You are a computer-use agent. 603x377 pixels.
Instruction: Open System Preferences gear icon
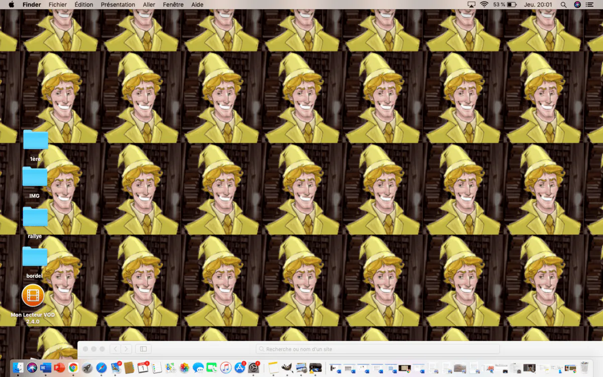coord(253,368)
